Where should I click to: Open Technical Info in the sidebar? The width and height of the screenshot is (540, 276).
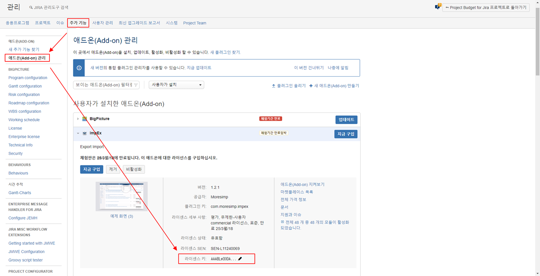20,145
